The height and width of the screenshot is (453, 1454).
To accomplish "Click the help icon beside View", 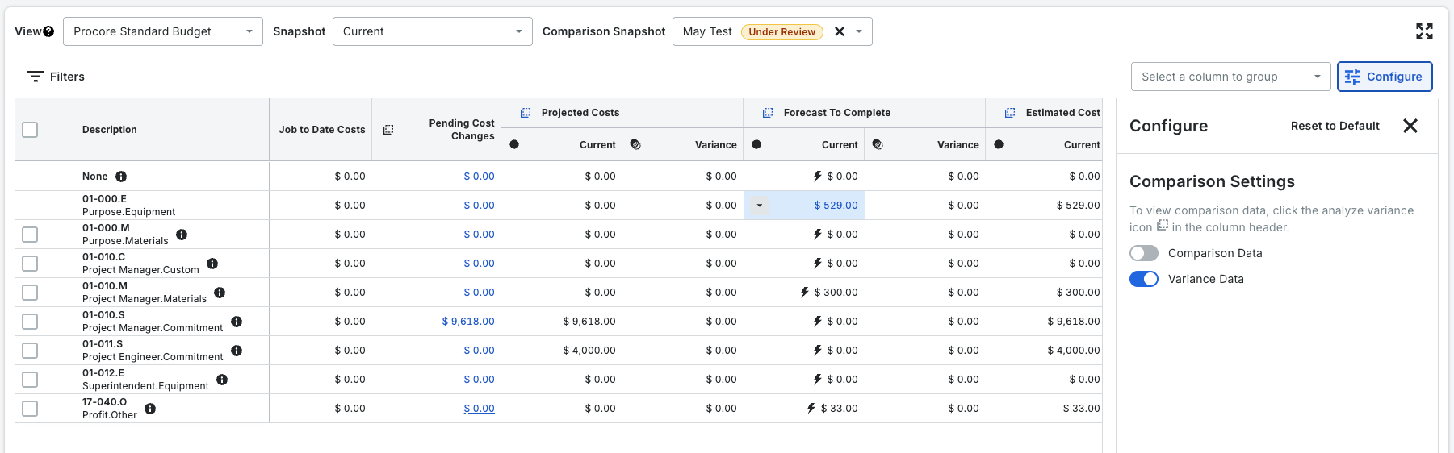I will [x=48, y=31].
